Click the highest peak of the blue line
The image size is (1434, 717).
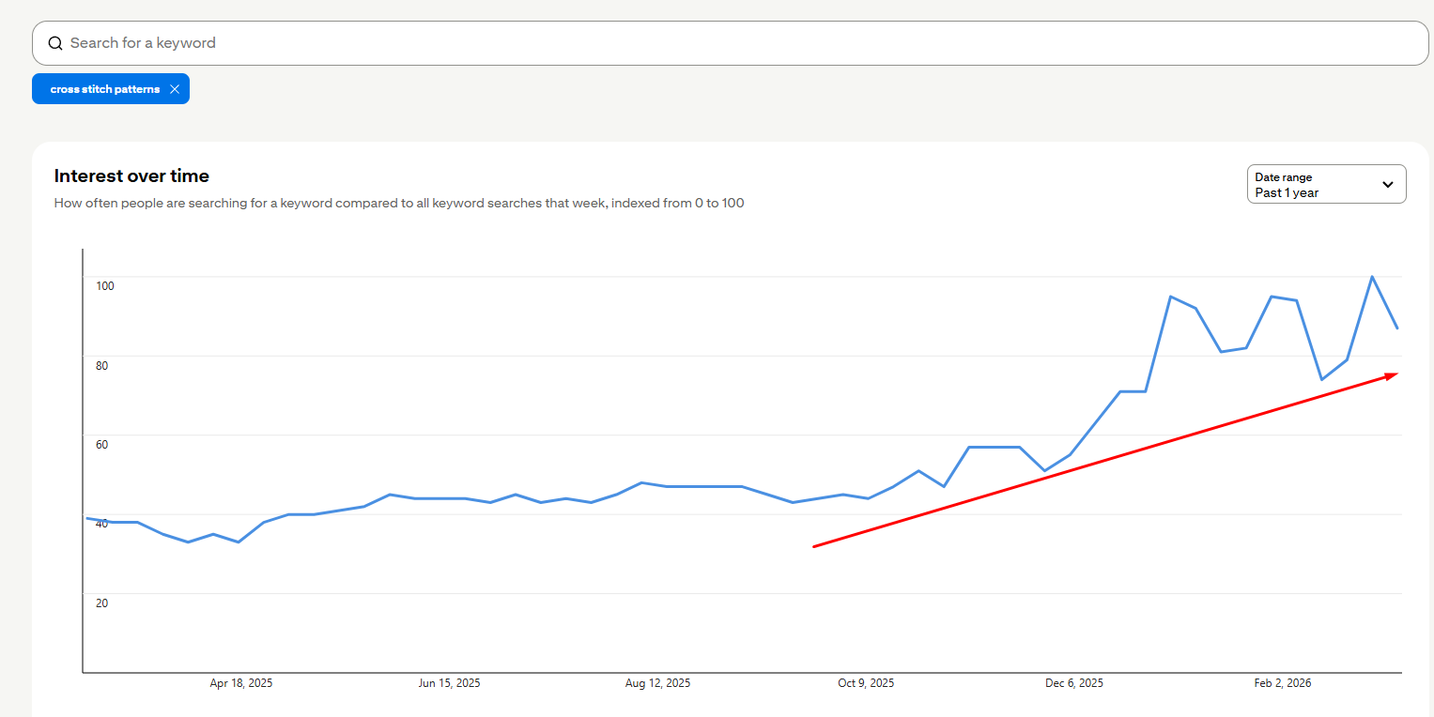[1372, 277]
